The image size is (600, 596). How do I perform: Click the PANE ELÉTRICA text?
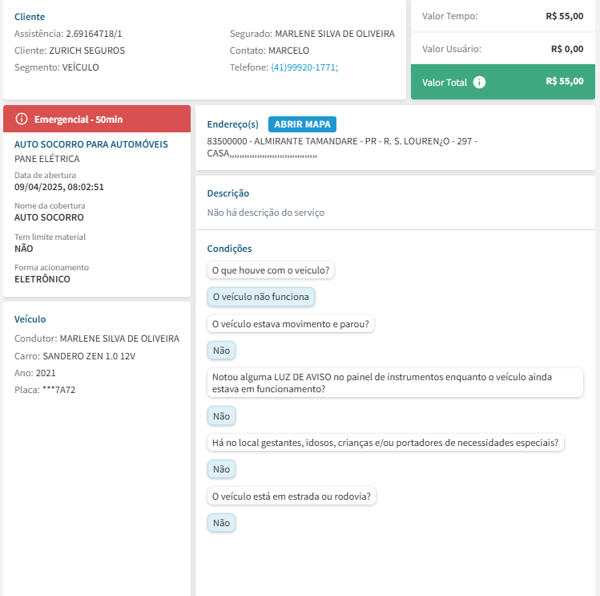click(x=47, y=159)
